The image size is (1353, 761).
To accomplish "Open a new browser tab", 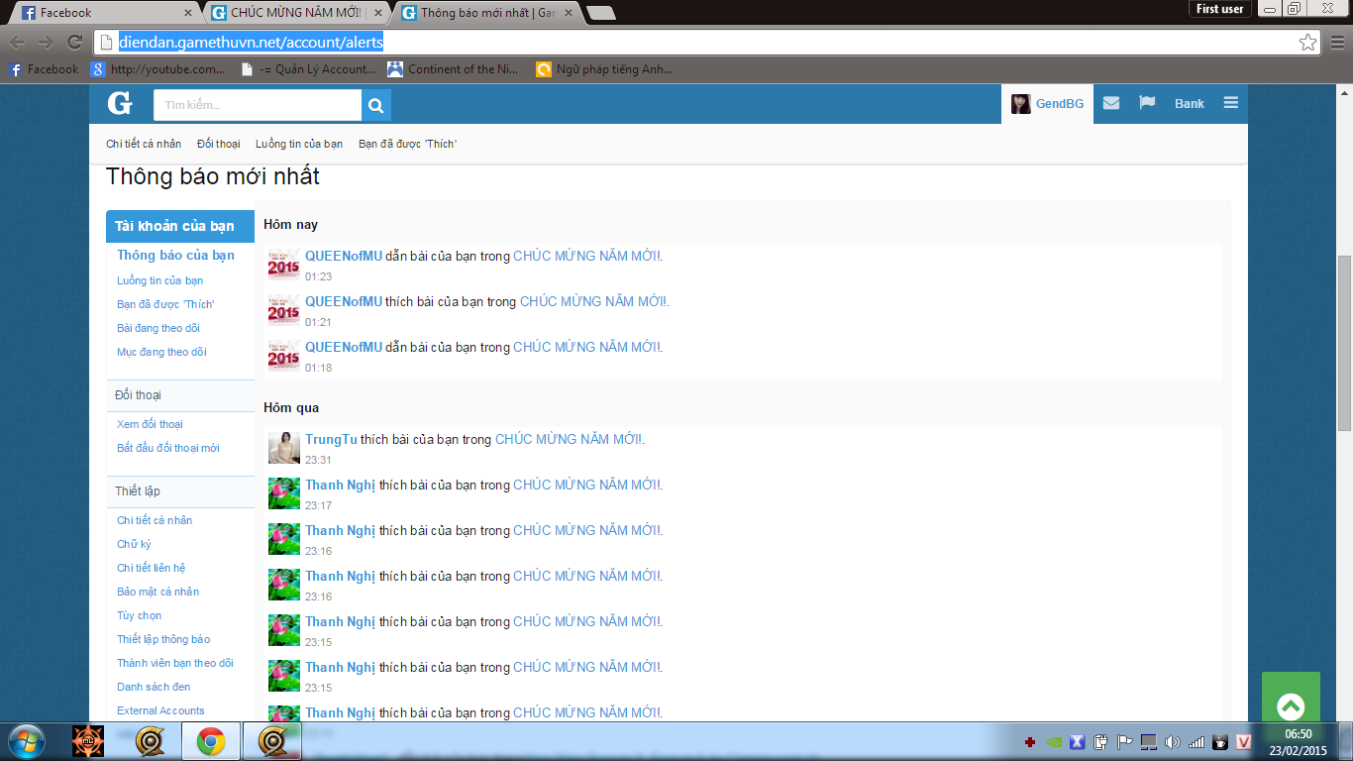I will pos(600,14).
